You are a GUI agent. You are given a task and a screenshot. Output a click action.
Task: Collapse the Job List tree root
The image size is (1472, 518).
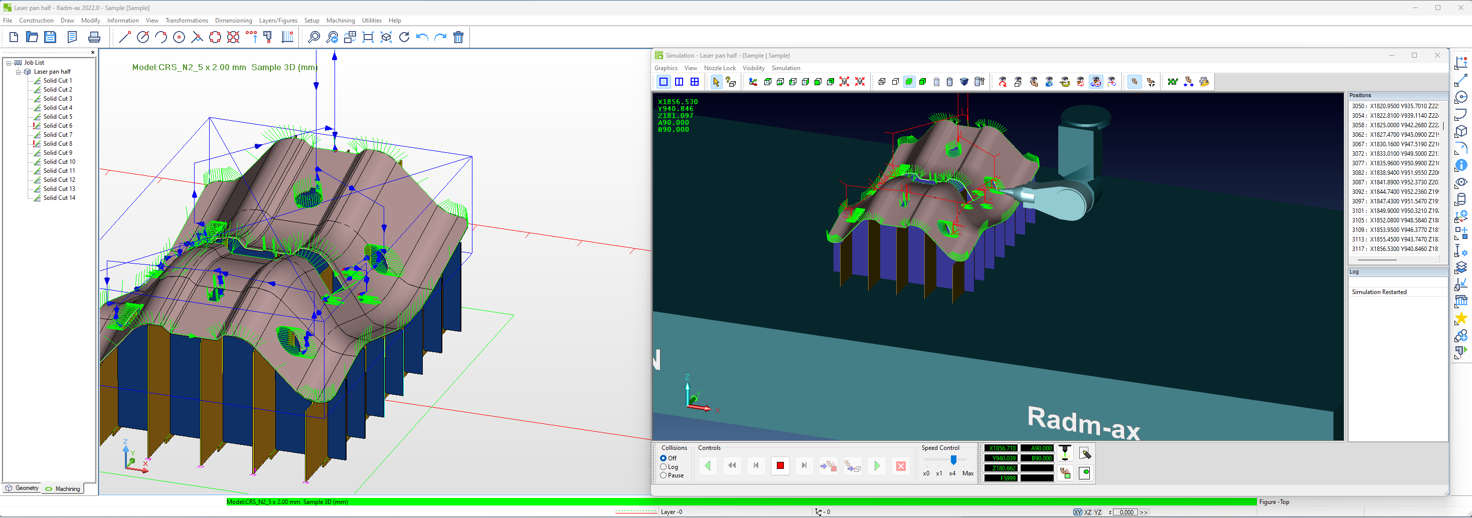[9, 63]
